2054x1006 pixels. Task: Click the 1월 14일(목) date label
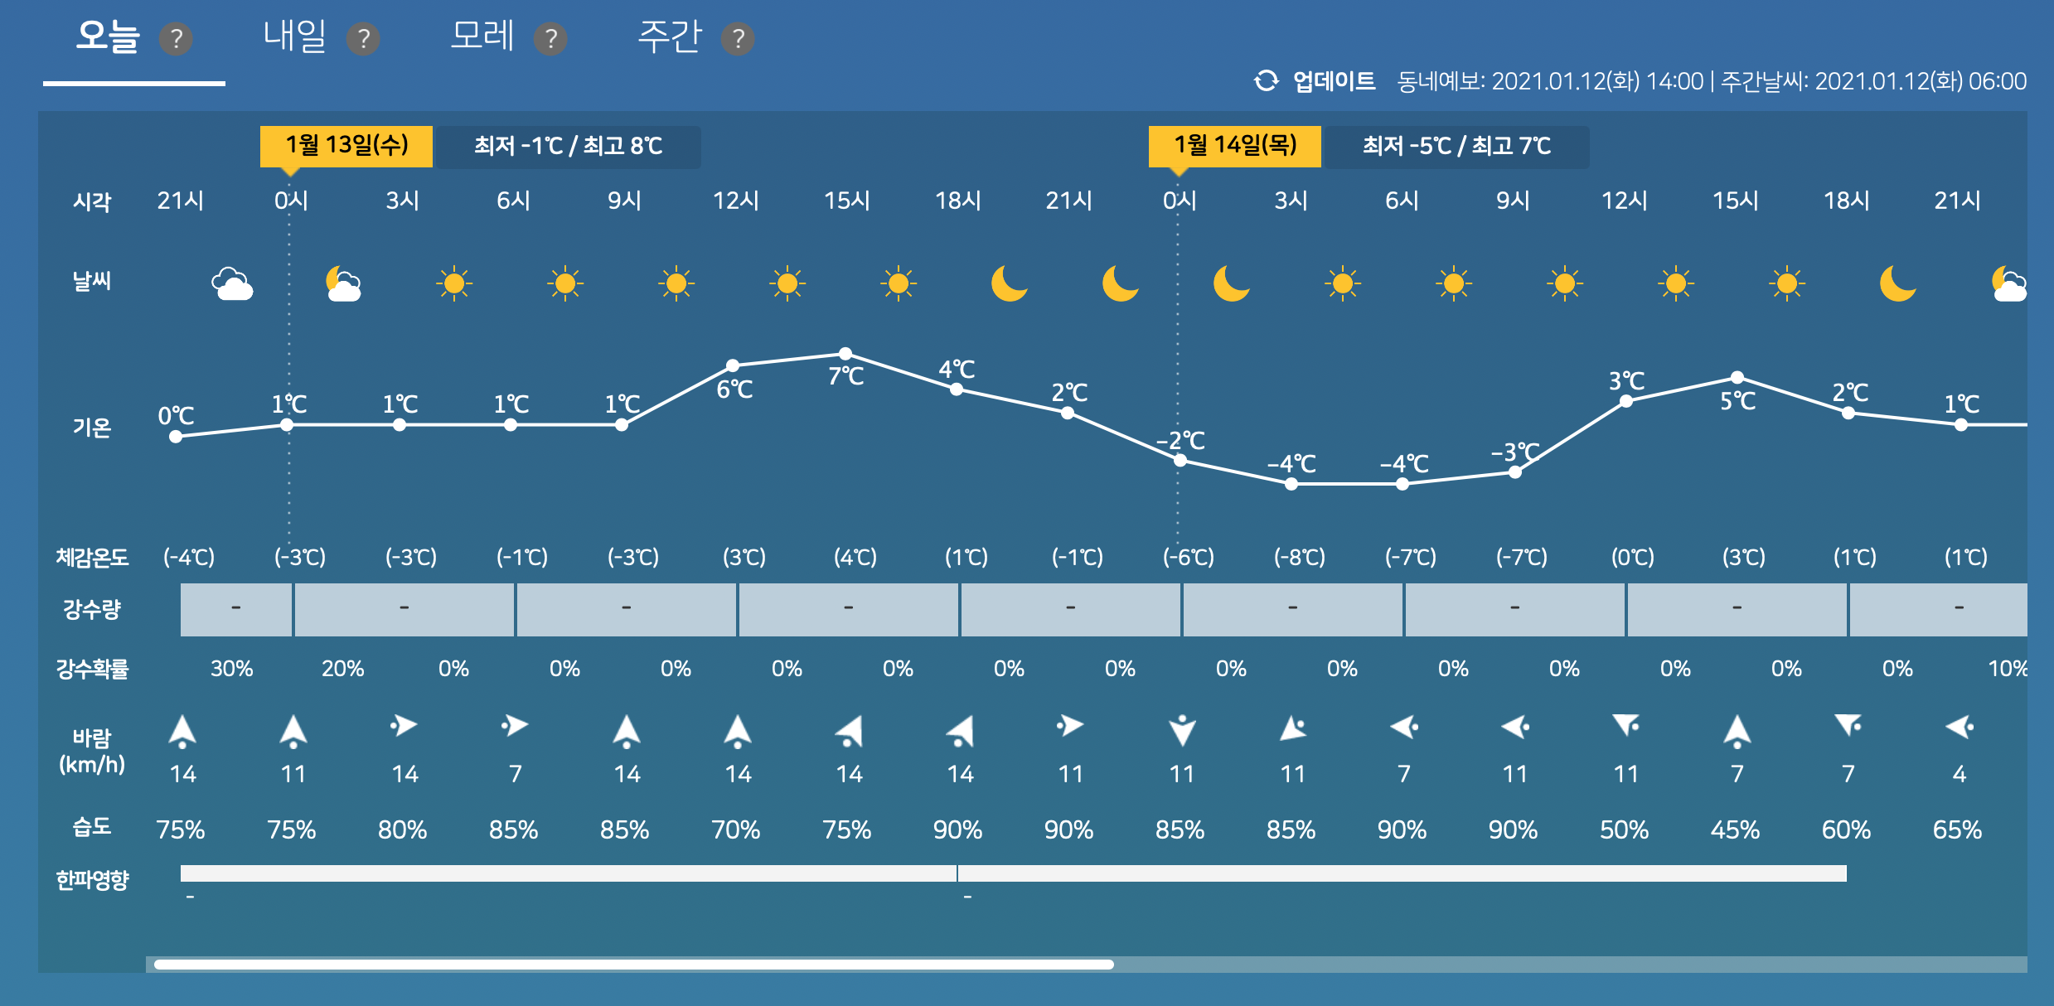click(1235, 146)
